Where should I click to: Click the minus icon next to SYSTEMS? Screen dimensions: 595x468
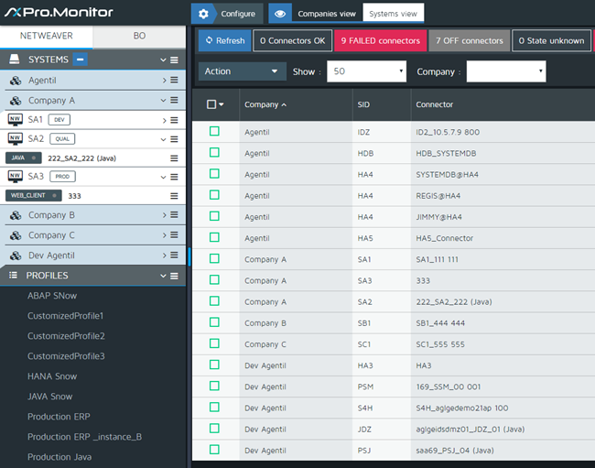[x=81, y=60]
